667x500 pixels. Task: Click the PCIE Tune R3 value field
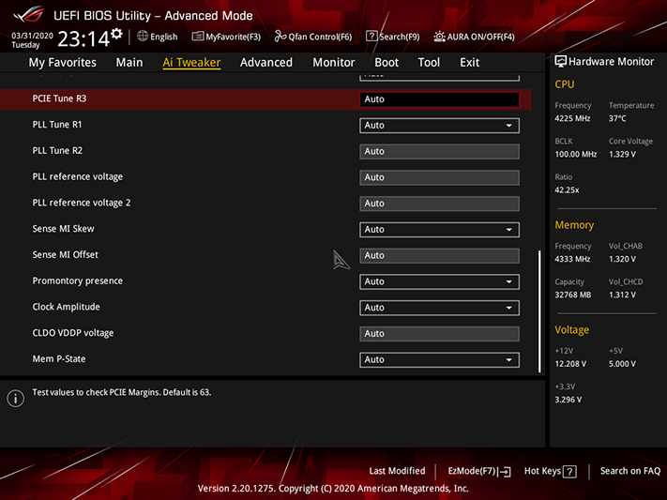pos(439,99)
